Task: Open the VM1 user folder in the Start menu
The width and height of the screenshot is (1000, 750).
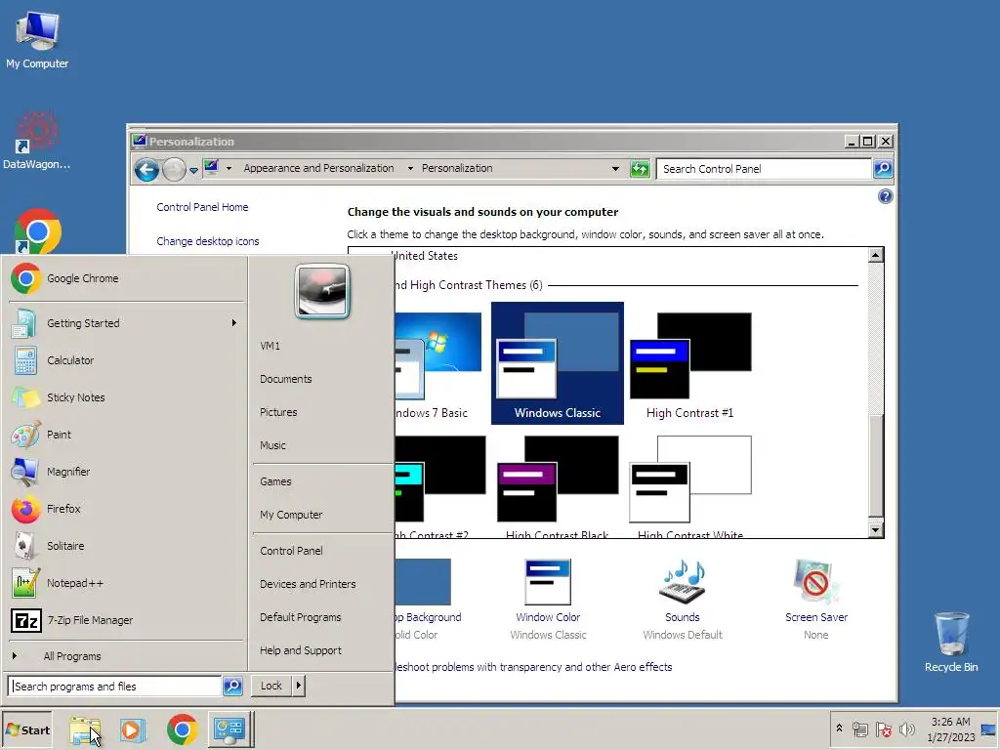Action: click(271, 346)
